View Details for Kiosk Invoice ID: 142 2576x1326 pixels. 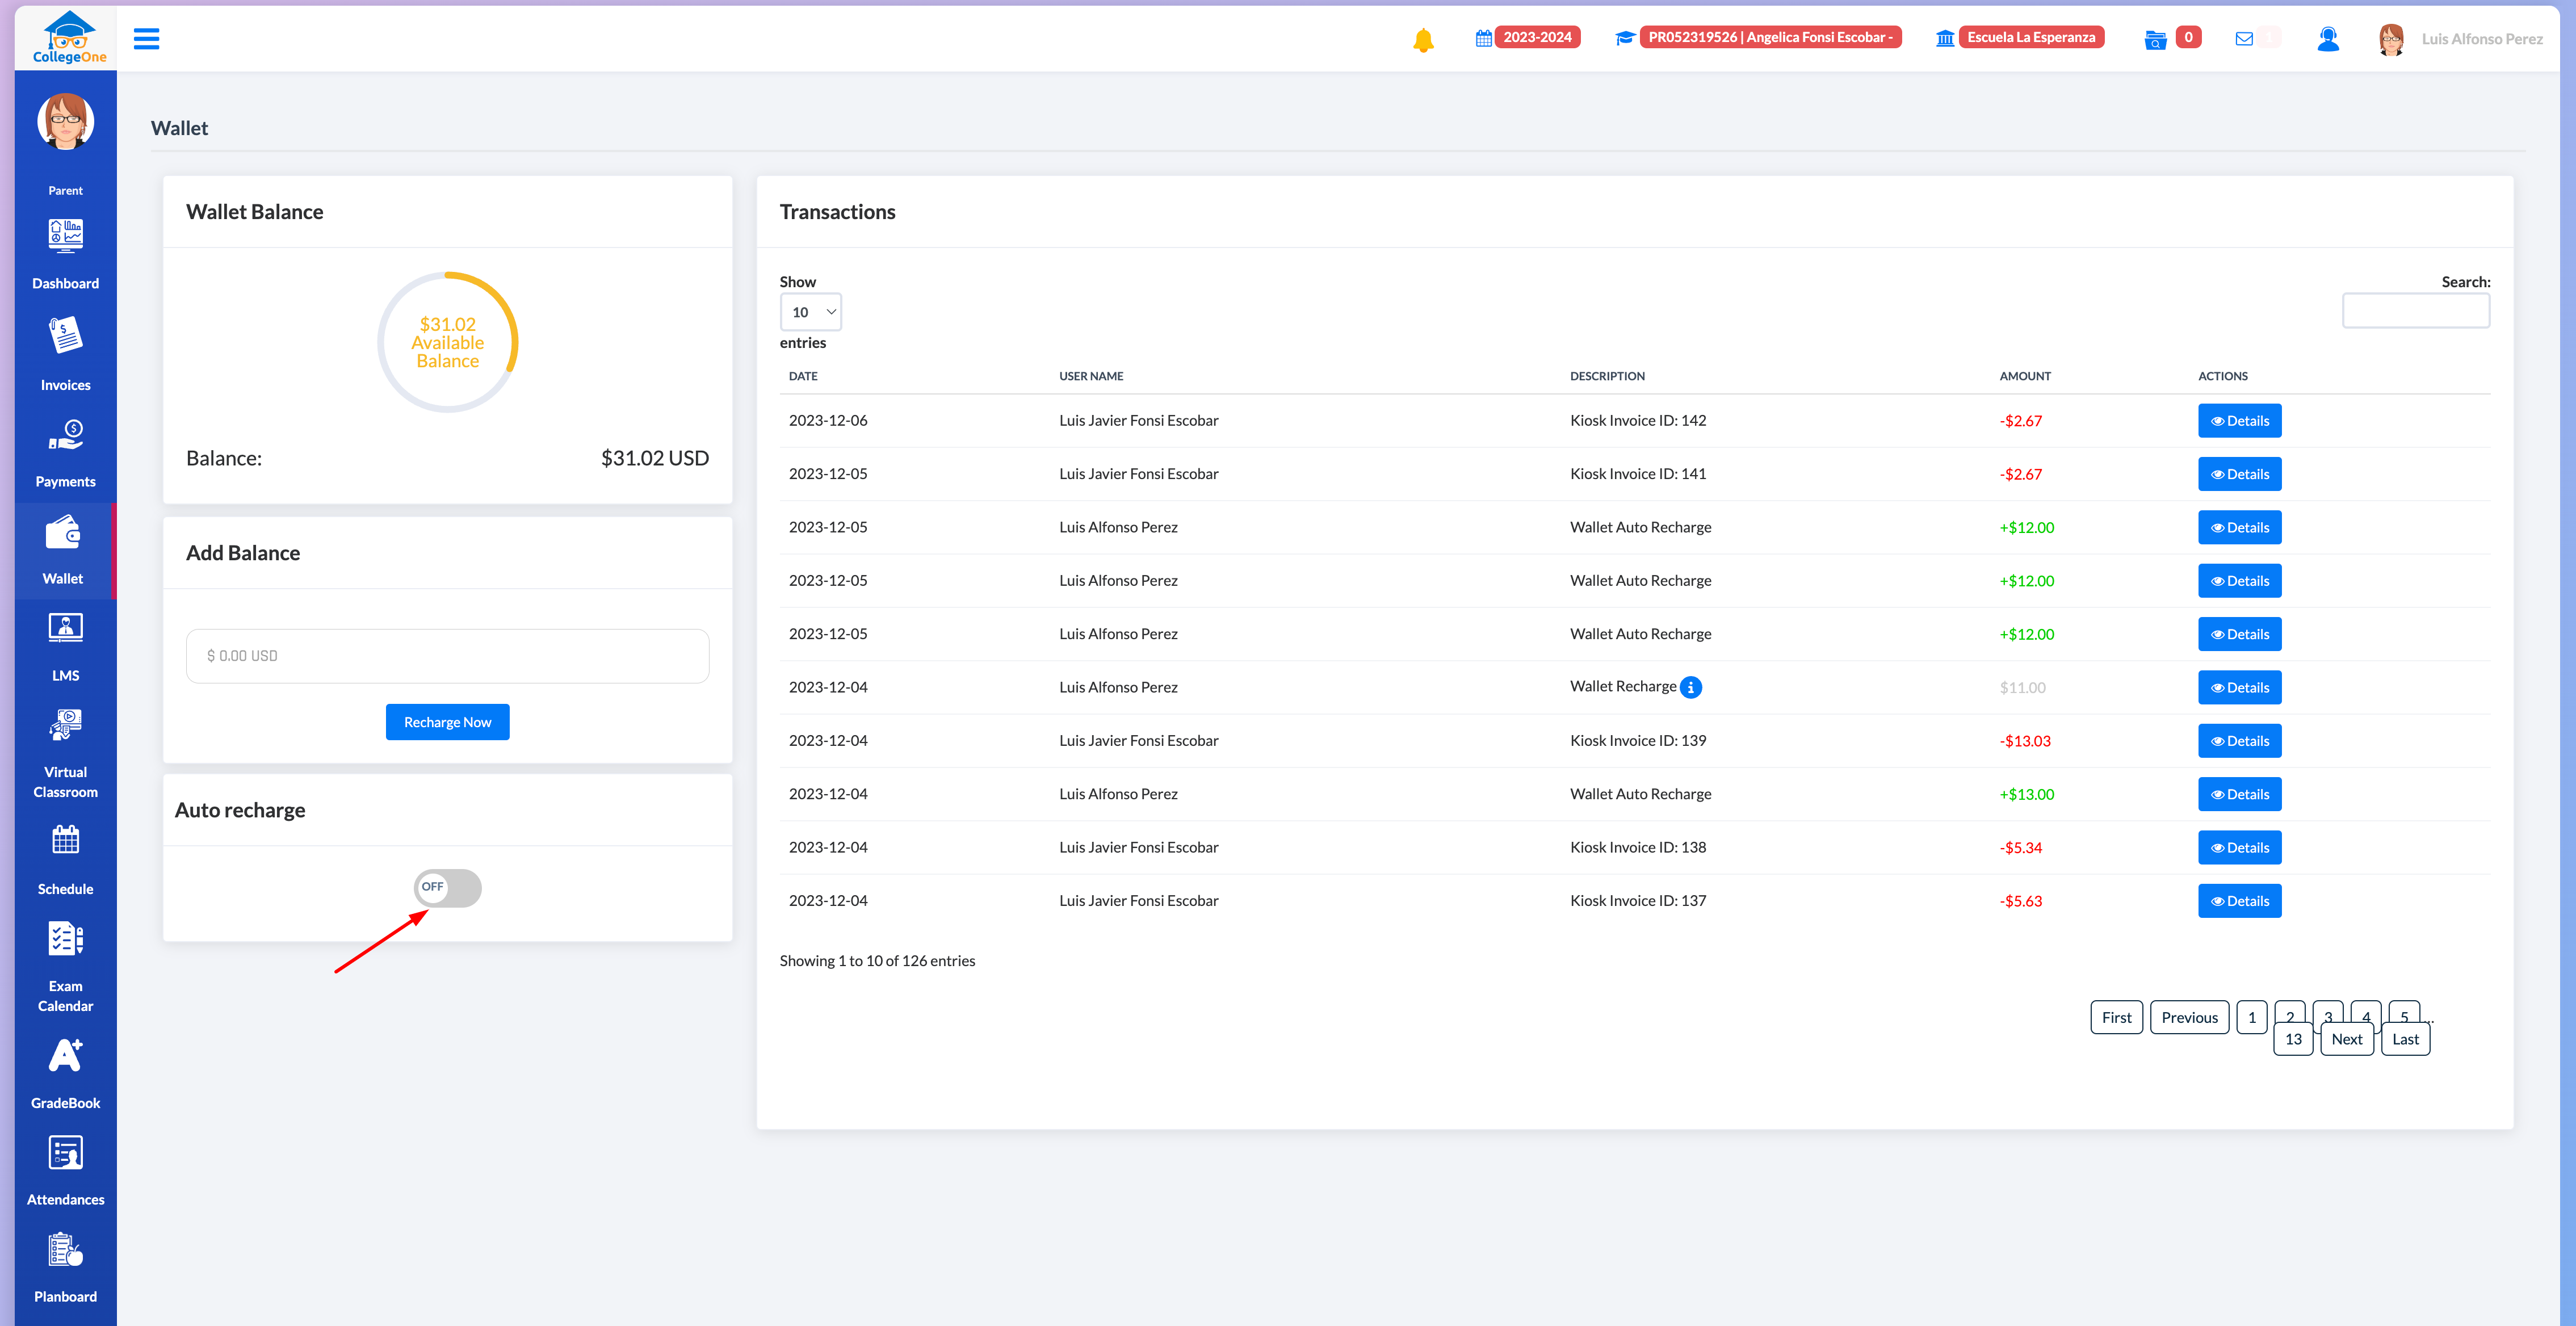point(2239,421)
